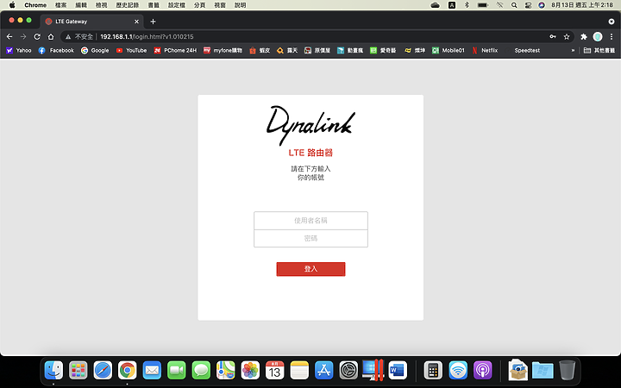The height and width of the screenshot is (388, 621).
Task: Expand the hidden bookmarks chevron
Action: (x=573, y=50)
